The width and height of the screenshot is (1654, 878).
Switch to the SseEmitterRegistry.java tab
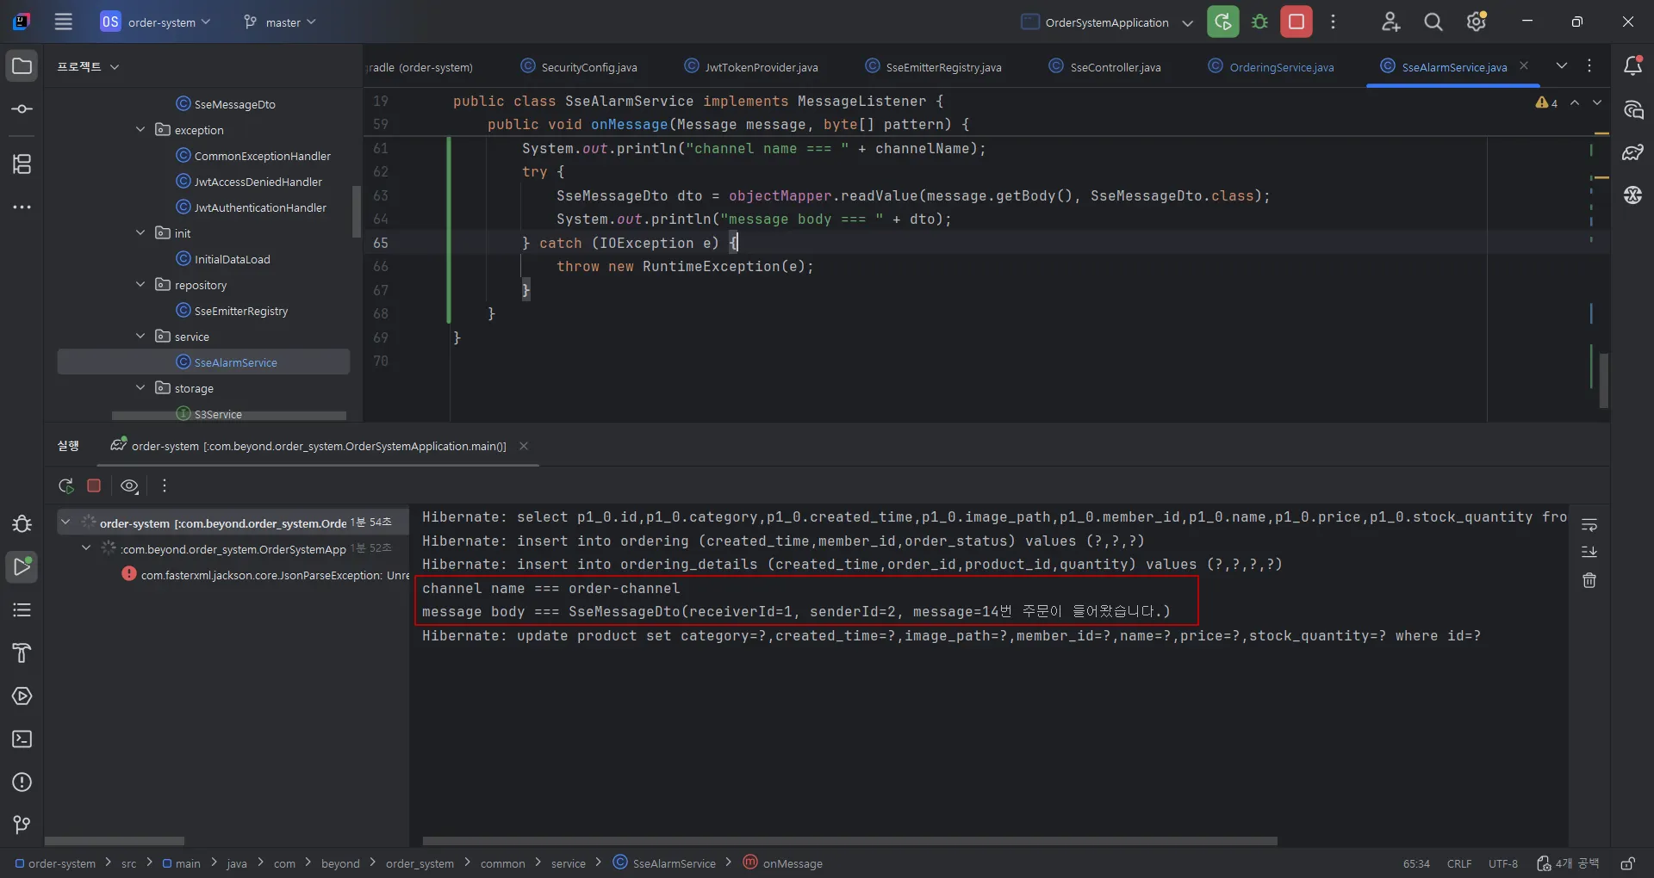pos(934,66)
